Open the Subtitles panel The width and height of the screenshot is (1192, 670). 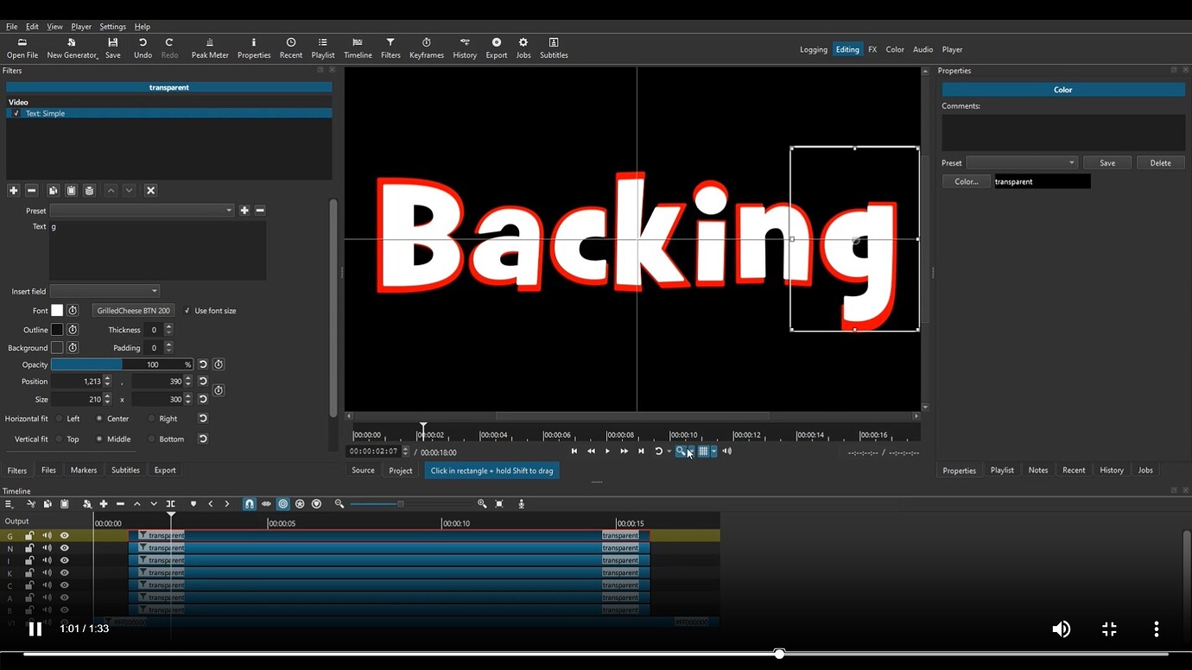553,47
